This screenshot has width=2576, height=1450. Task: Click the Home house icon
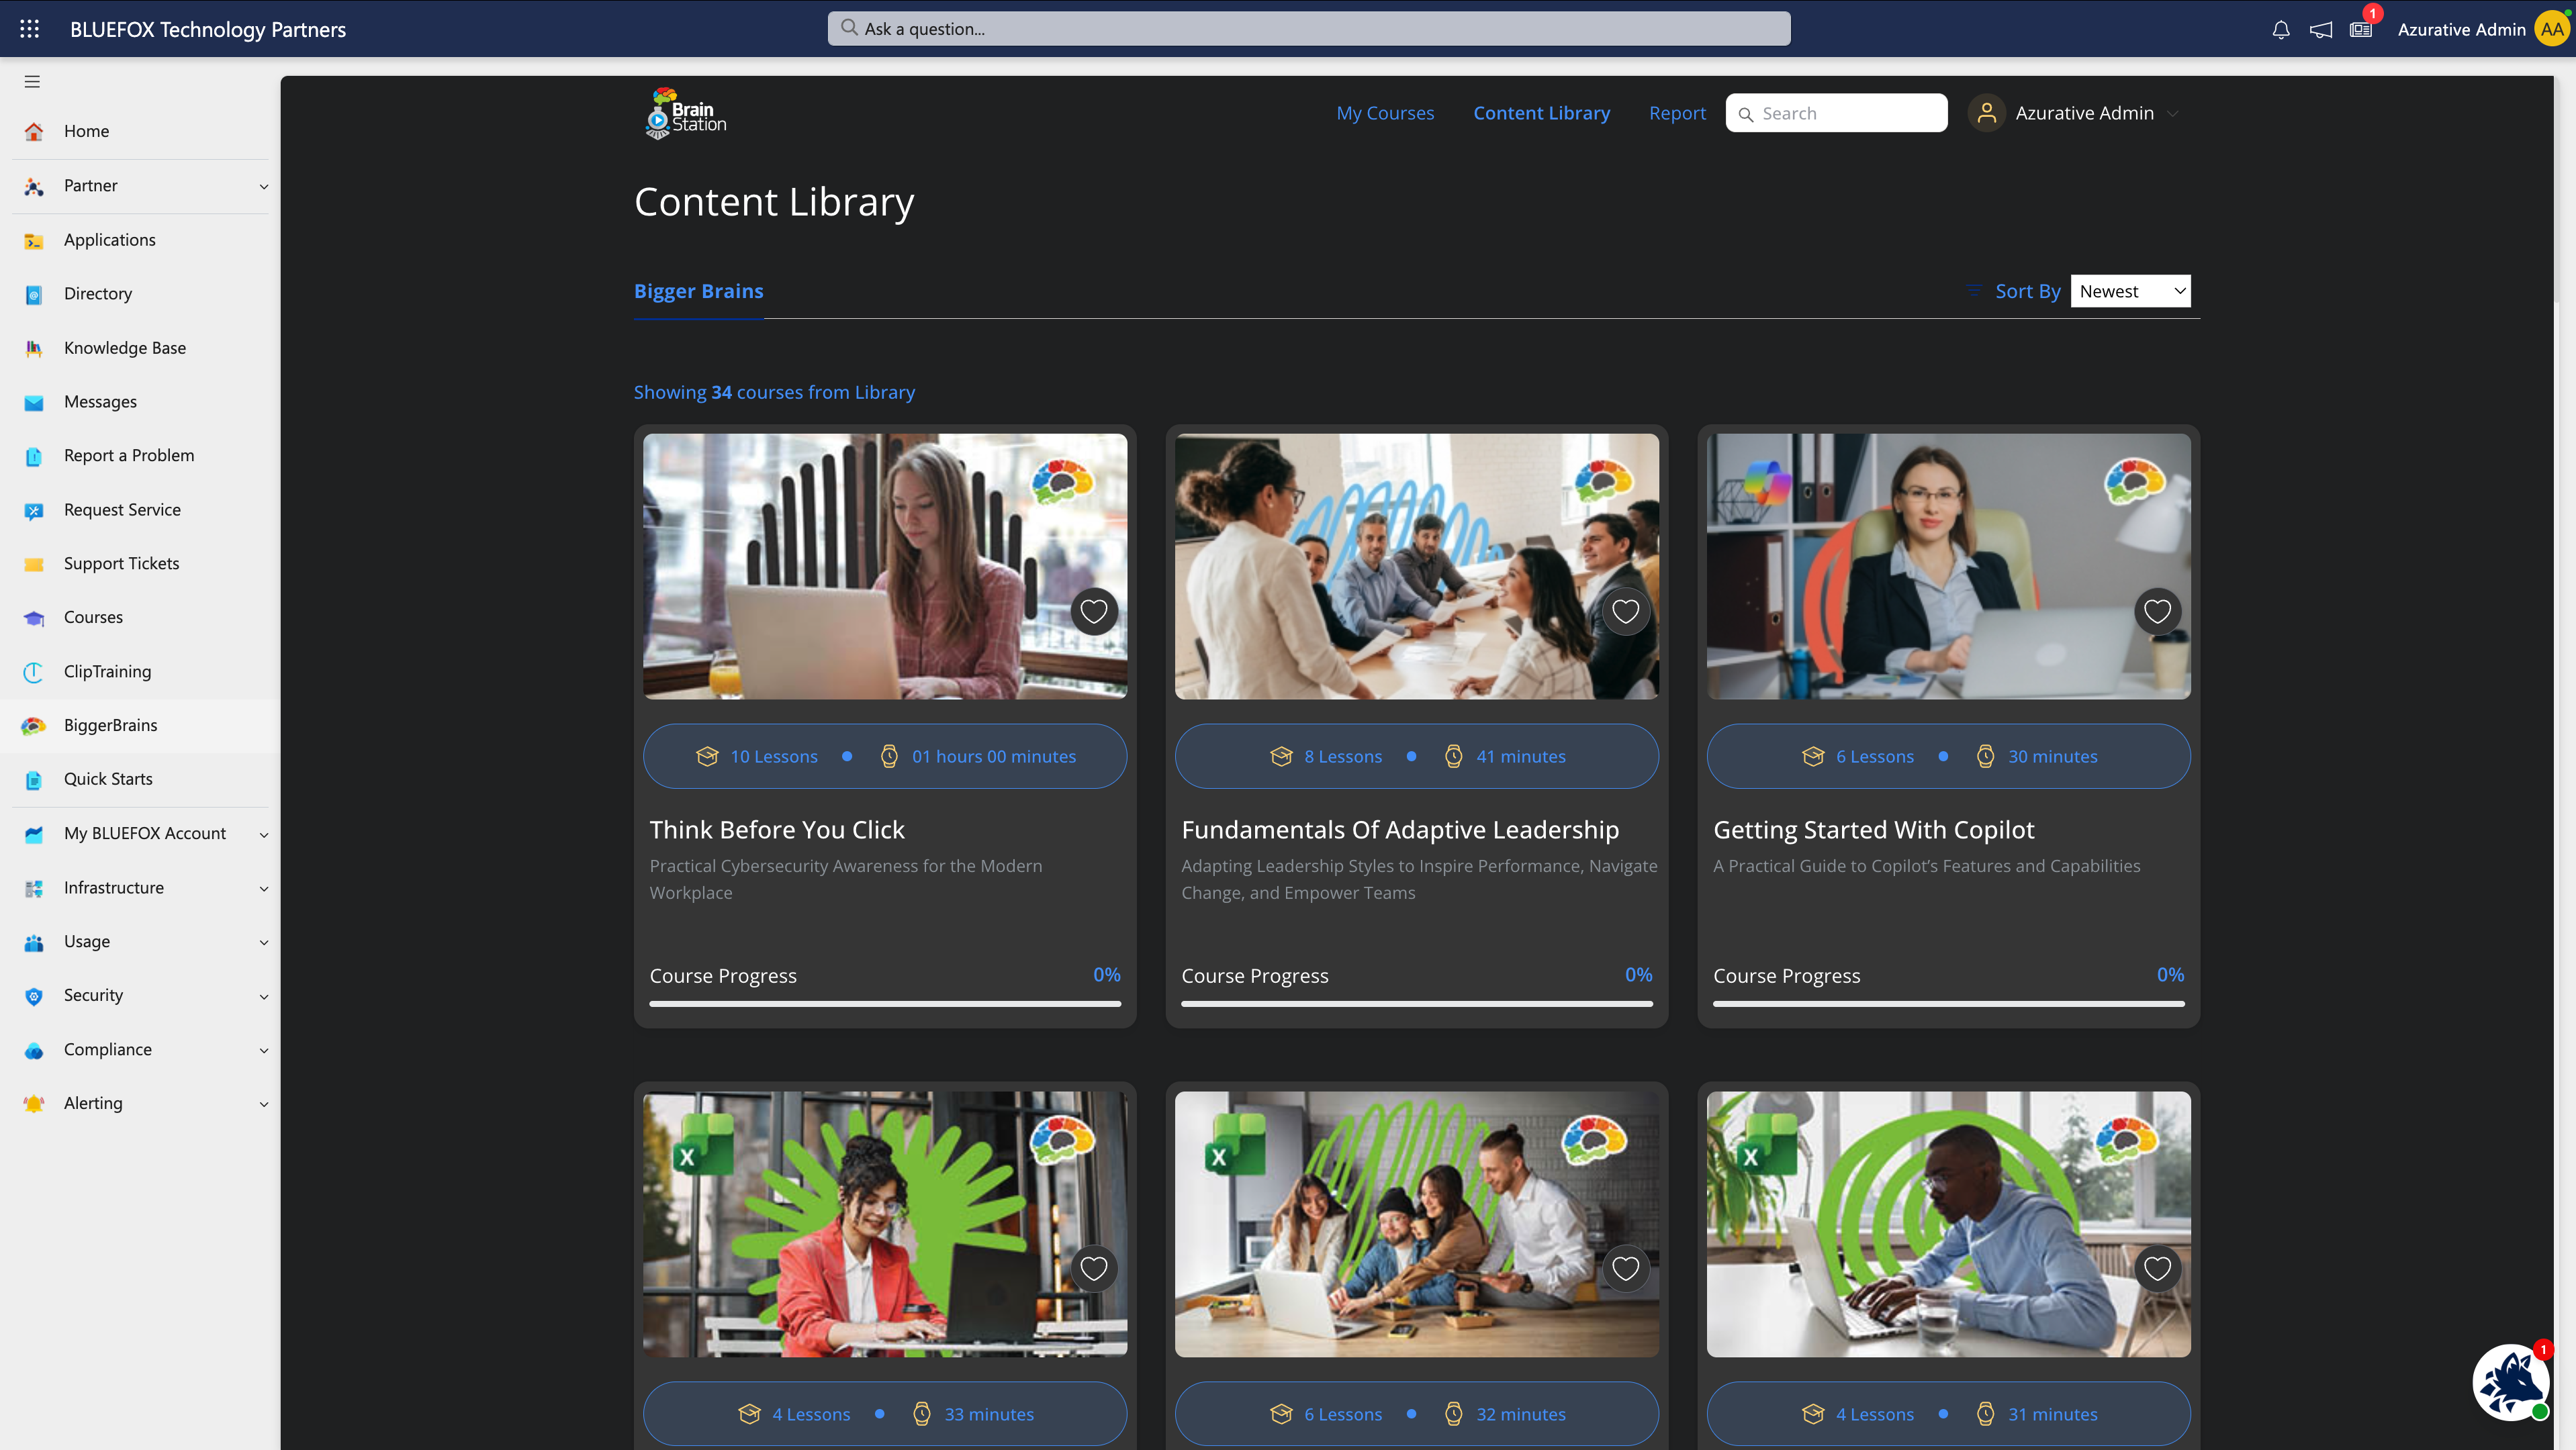(x=34, y=131)
